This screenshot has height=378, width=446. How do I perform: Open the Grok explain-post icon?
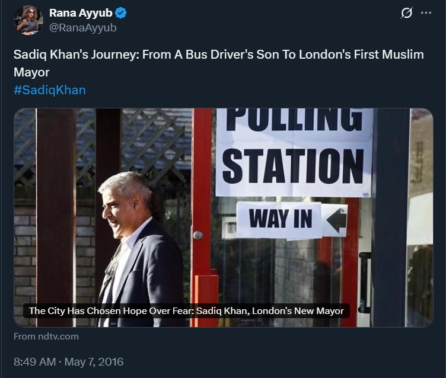coord(406,13)
